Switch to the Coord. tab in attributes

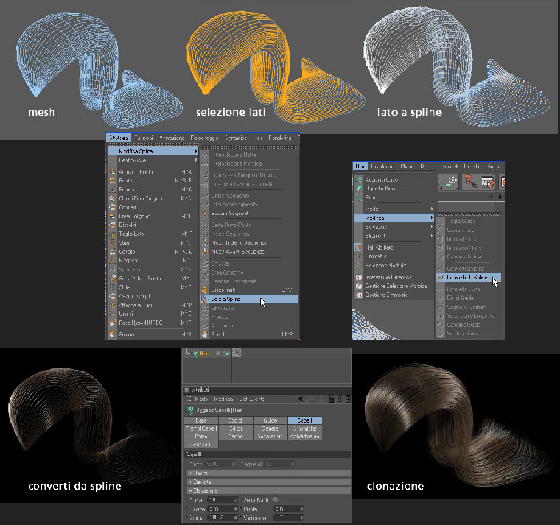(235, 420)
